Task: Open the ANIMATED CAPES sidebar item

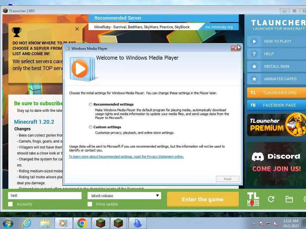Action: 276,79
